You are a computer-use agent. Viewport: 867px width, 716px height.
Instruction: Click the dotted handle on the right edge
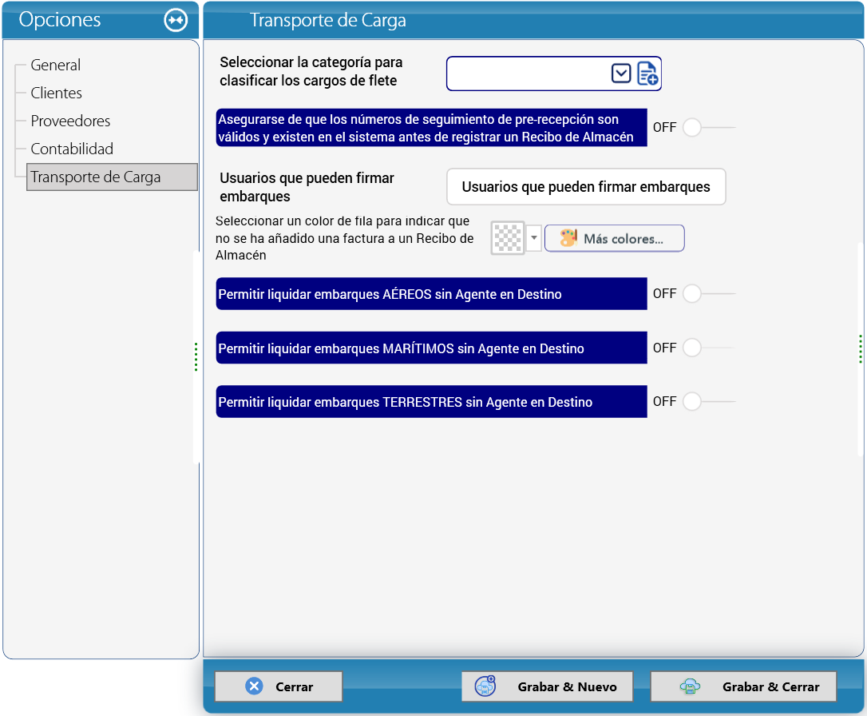(x=861, y=348)
